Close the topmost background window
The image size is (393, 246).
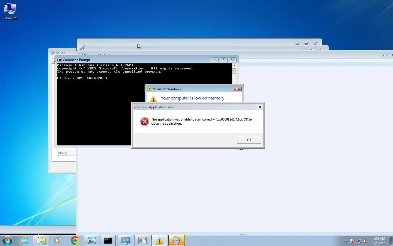tap(315, 43)
